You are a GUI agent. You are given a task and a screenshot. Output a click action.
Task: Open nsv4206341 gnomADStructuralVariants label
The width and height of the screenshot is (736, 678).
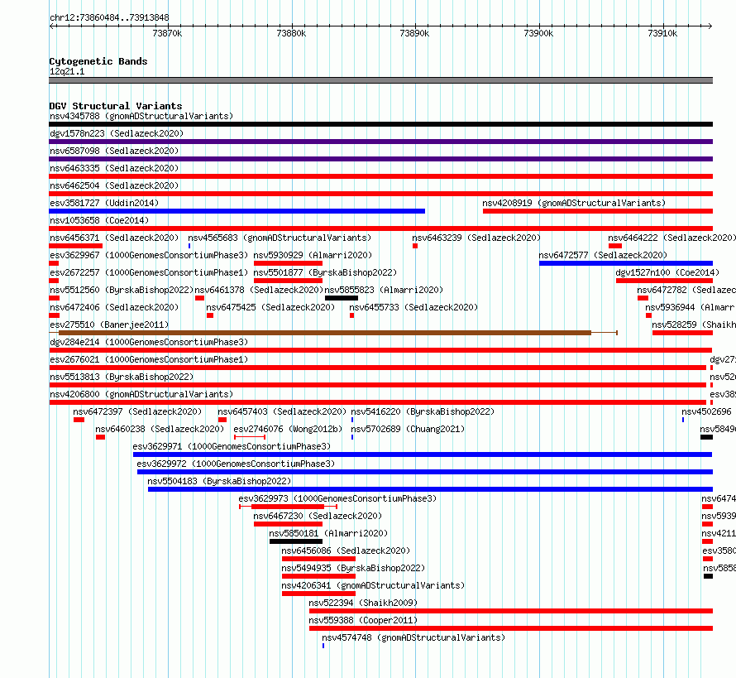tap(373, 585)
